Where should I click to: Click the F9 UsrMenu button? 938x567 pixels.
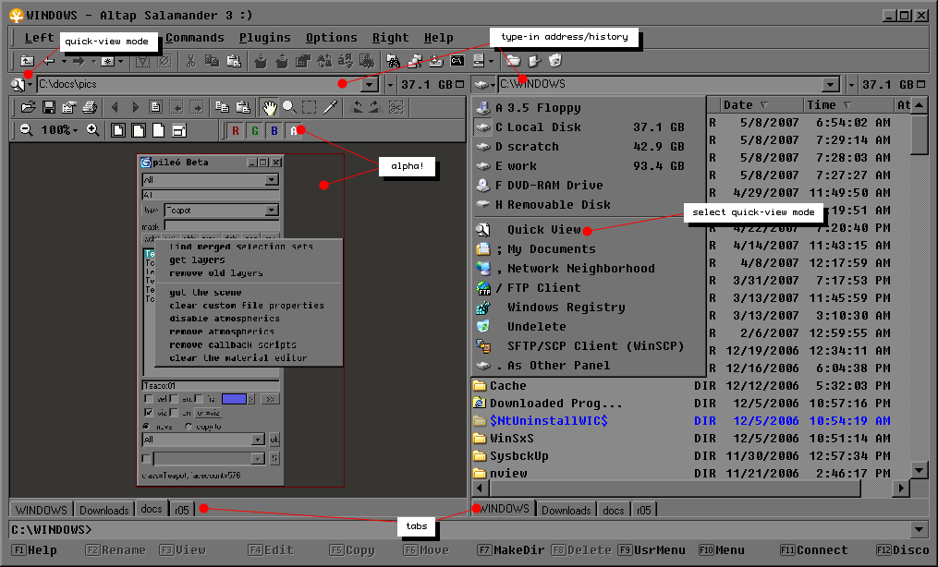[652, 550]
